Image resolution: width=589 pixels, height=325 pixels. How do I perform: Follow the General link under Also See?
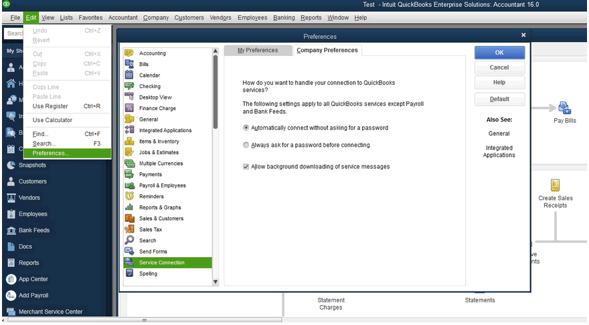click(x=499, y=133)
